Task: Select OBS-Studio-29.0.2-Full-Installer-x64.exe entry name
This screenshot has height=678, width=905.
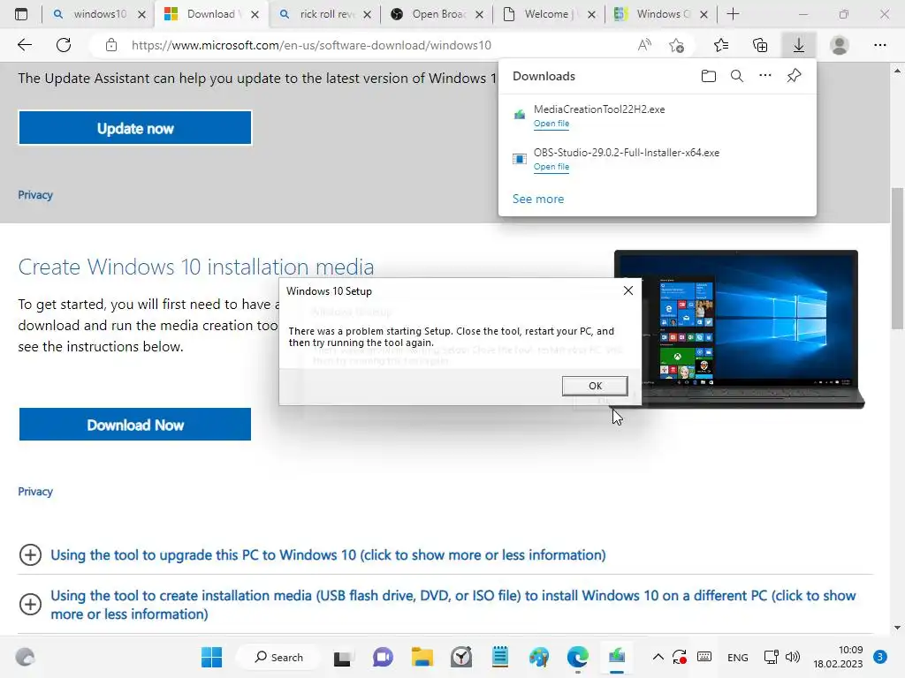Action: [627, 153]
